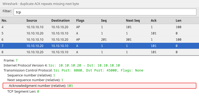Sort by the Next Seq column header

click(133, 21)
